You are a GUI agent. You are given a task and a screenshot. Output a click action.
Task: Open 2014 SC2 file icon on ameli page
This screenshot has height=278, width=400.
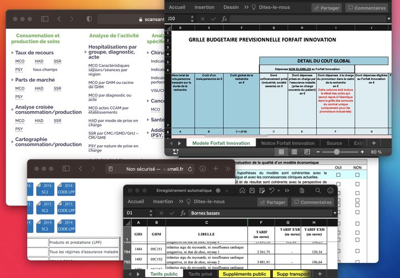pos(45,226)
